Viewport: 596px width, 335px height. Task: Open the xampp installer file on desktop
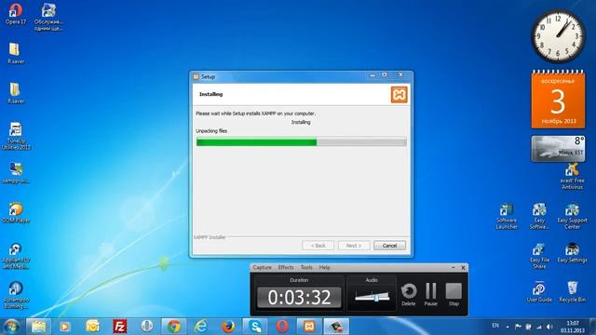point(16,173)
